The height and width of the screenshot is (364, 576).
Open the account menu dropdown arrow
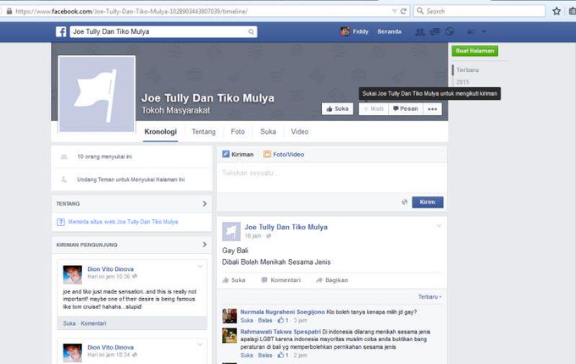pos(484,31)
